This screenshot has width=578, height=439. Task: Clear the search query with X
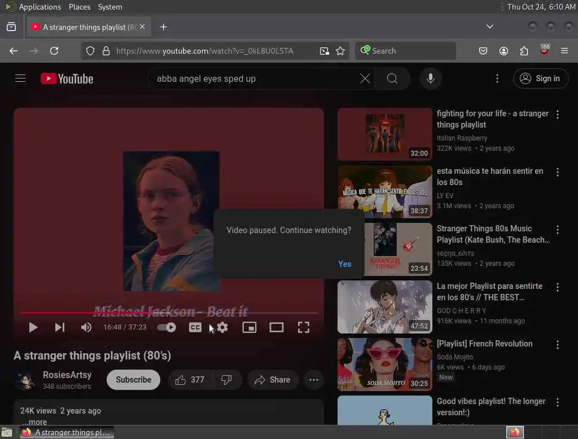(x=365, y=78)
